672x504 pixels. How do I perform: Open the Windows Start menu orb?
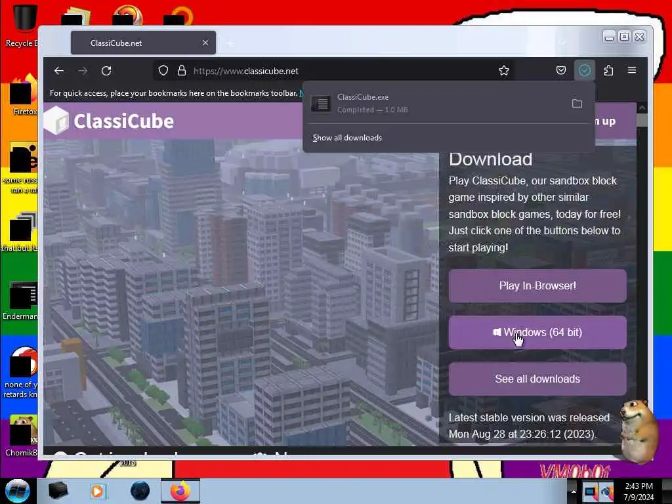17,491
